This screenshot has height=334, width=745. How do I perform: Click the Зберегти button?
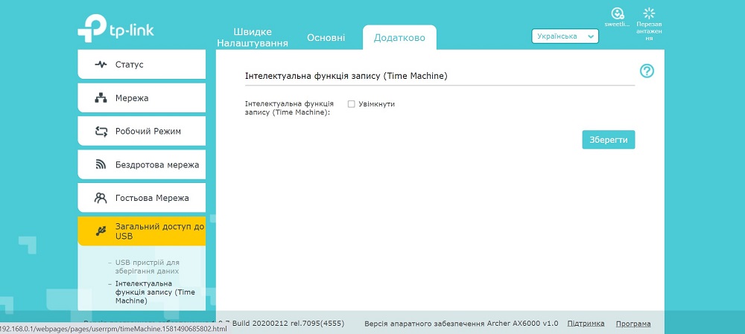point(608,140)
